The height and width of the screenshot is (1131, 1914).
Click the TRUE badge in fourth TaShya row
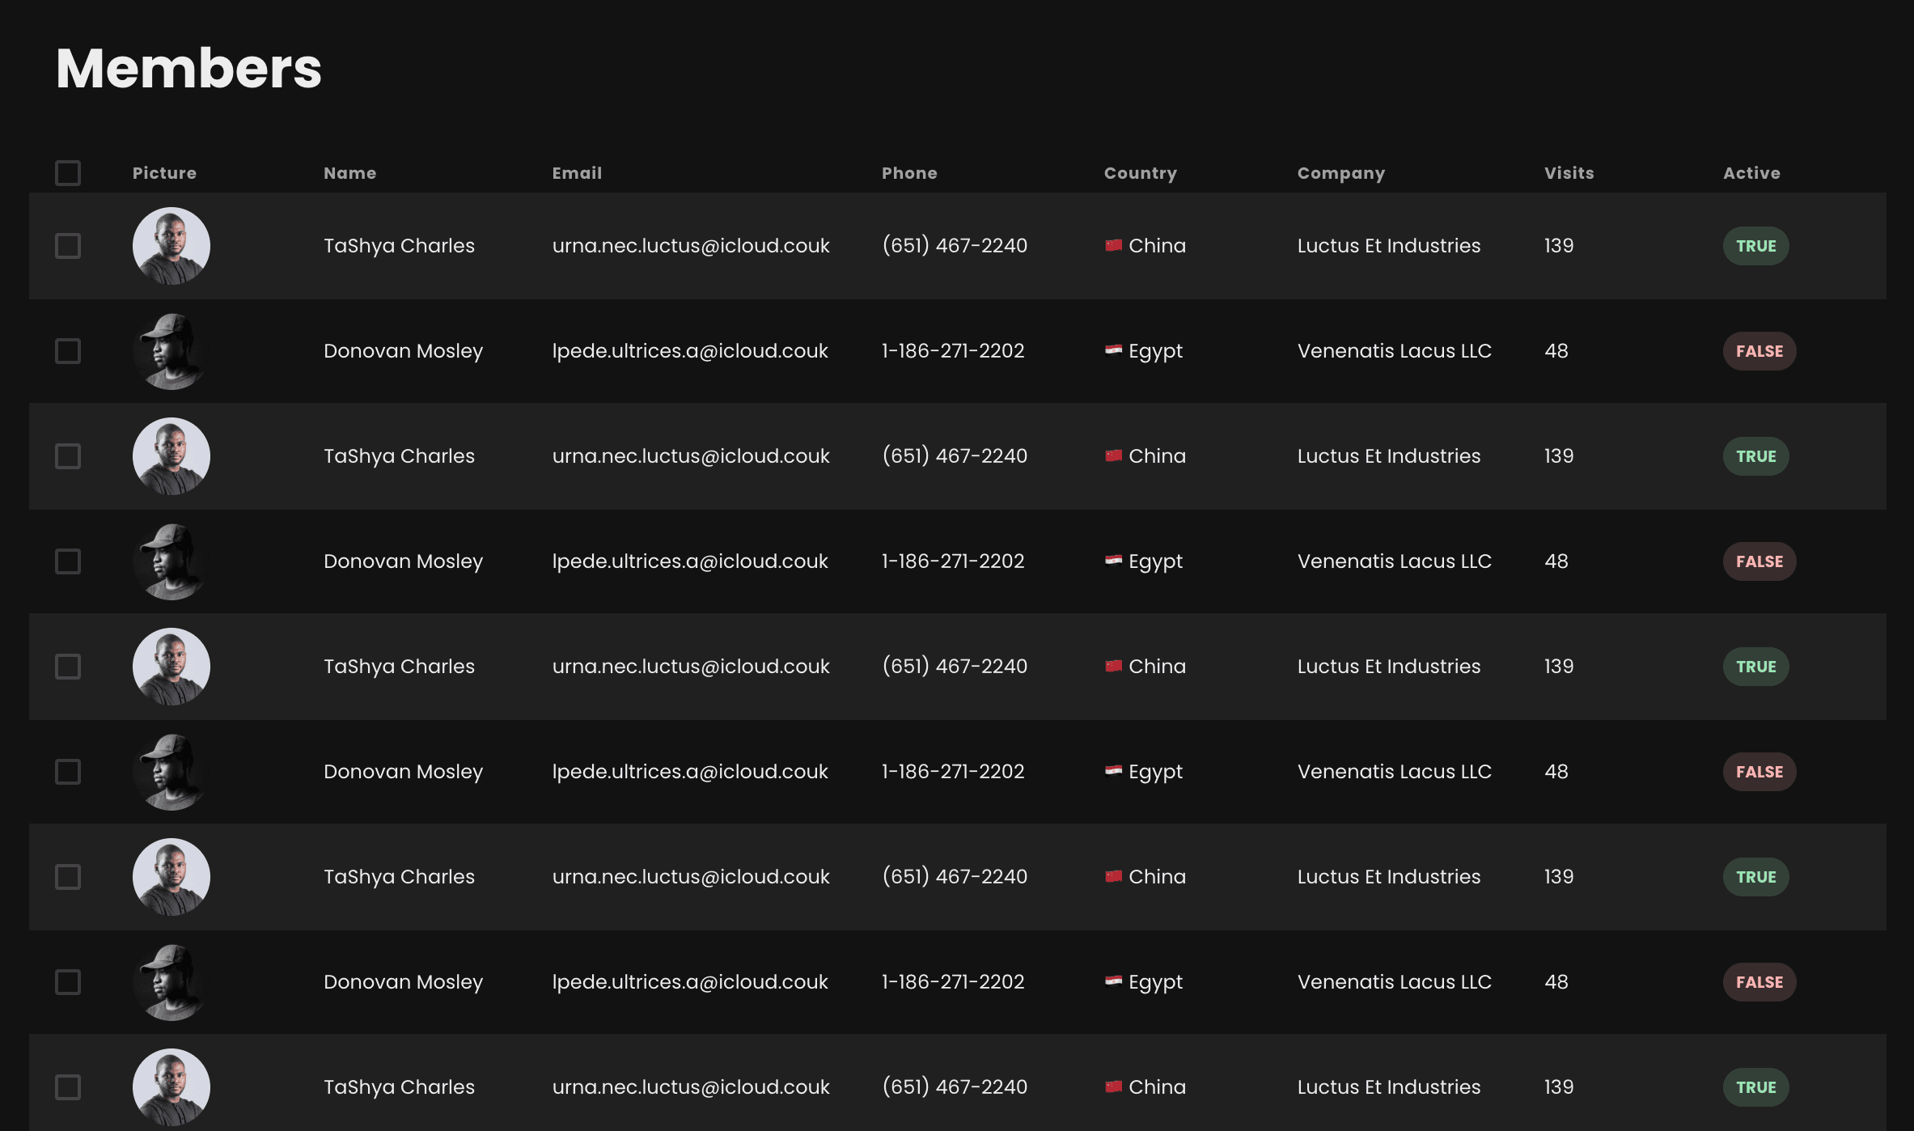click(x=1755, y=877)
